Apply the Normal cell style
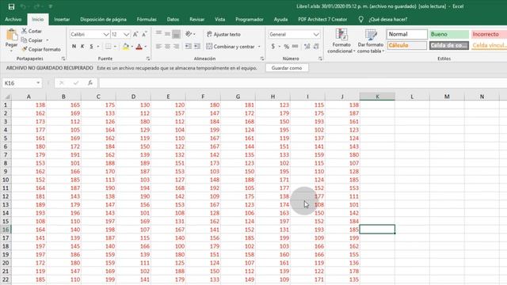The image size is (507, 285). [x=406, y=34]
